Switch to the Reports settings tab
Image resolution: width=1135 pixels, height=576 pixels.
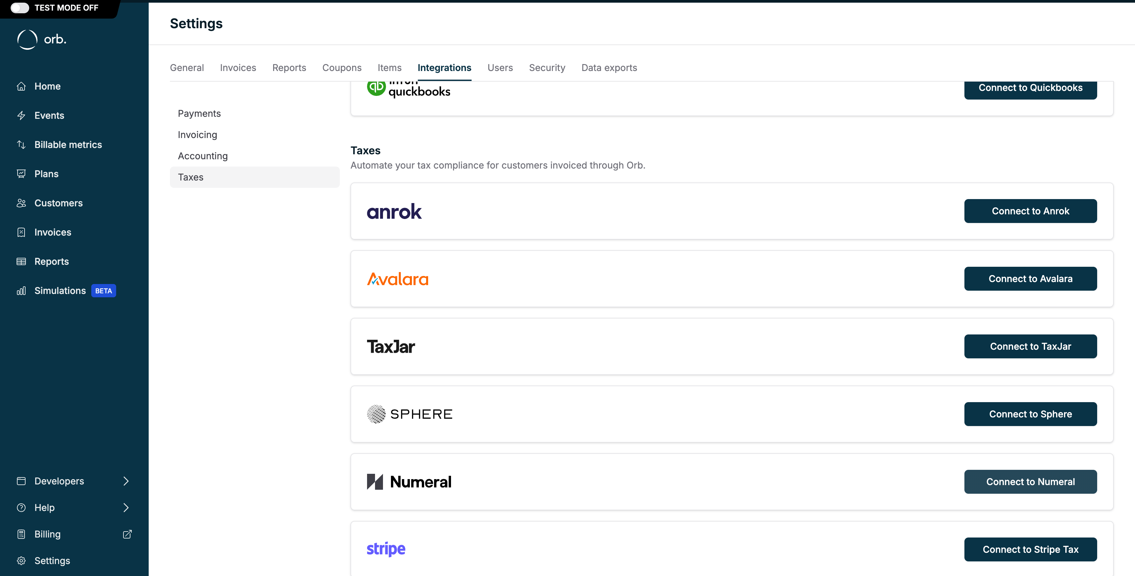(289, 68)
